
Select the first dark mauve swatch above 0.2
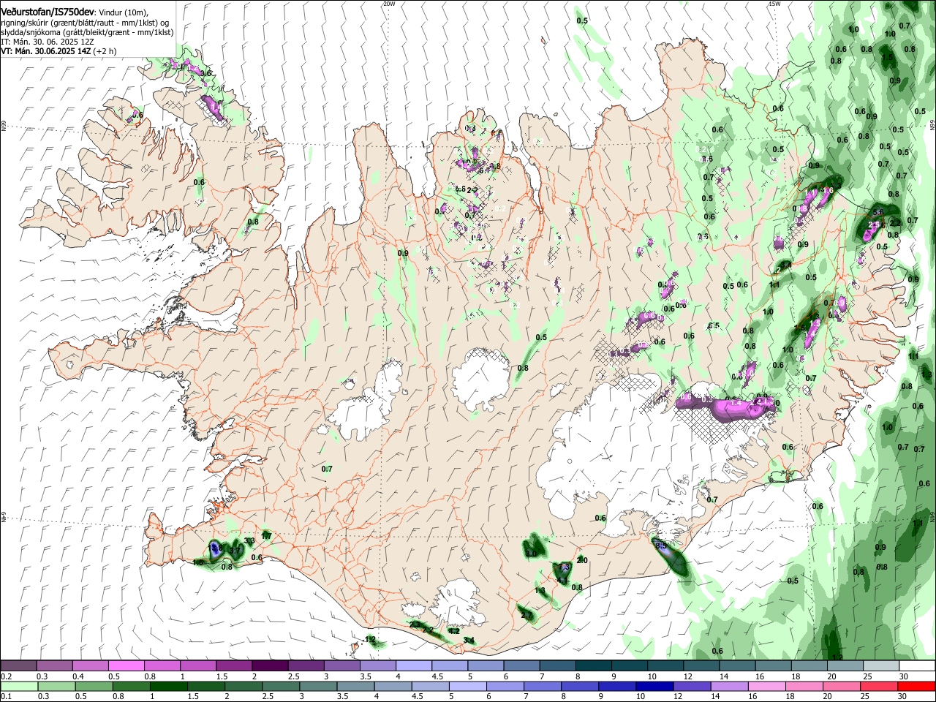[x=18, y=666]
